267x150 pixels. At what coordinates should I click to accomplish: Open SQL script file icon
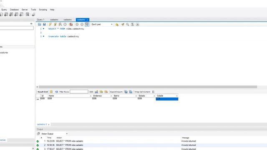[40, 25]
